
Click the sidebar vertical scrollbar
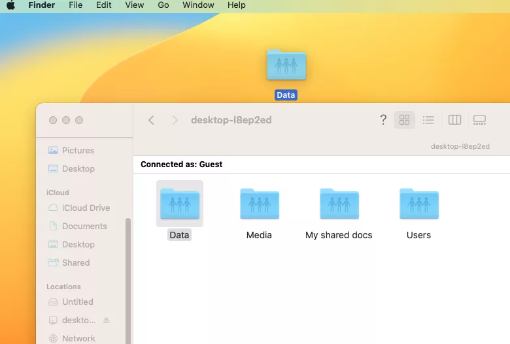click(128, 274)
